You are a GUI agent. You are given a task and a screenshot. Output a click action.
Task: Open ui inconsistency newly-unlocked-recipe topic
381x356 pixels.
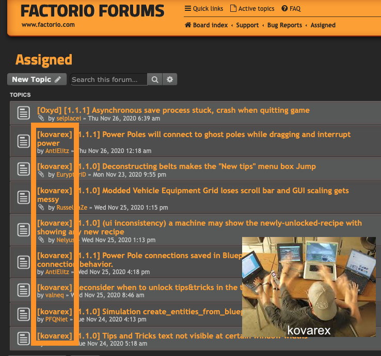(199, 227)
